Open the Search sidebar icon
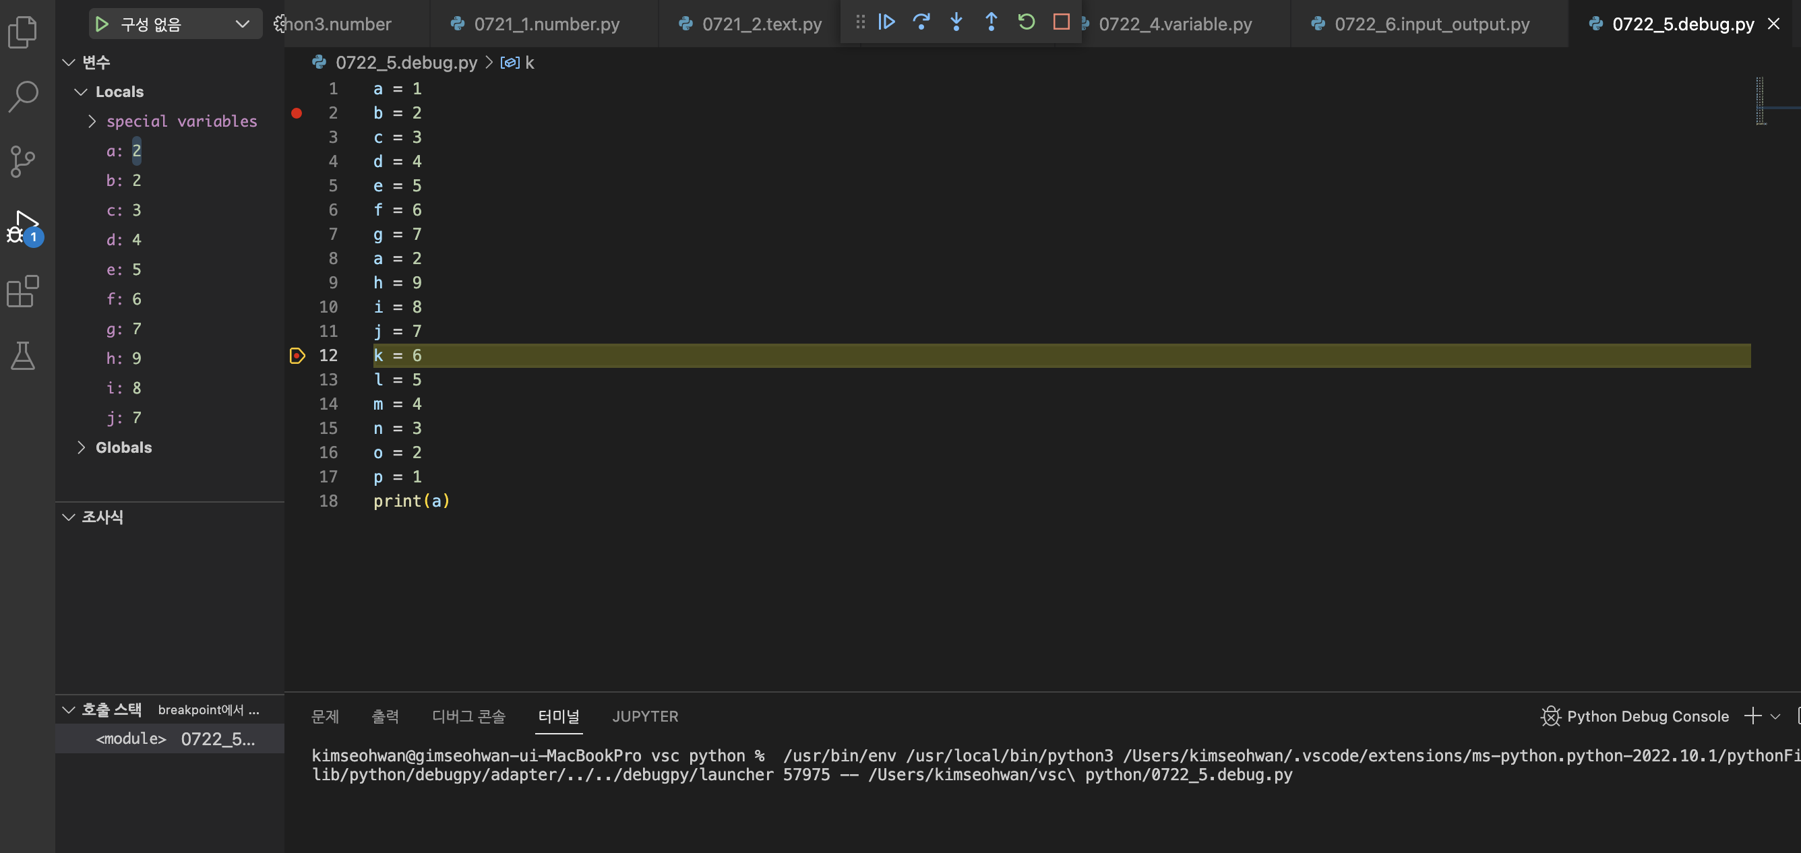This screenshot has height=853, width=1801. point(23,96)
